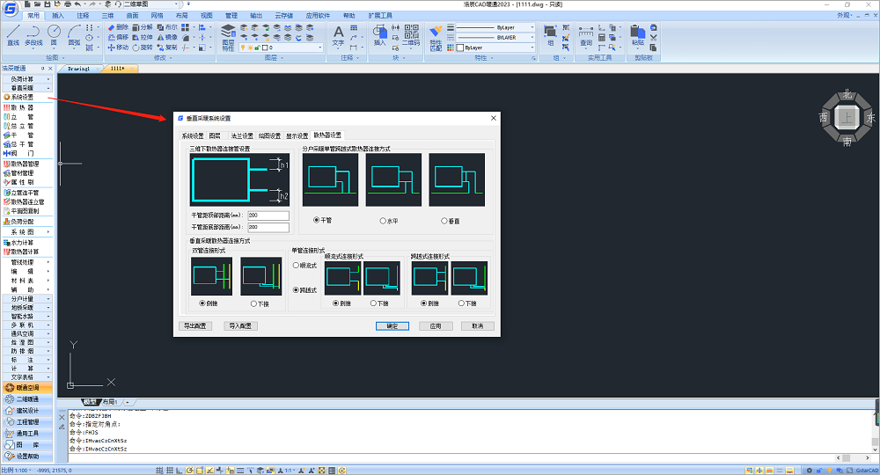The width and height of the screenshot is (880, 475).
Task: Select the 水平 radio button
Action: point(384,221)
